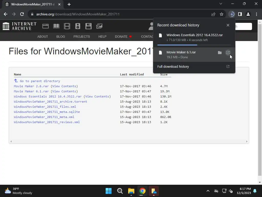Open the Internet Archive video film icon

[x=67, y=26]
